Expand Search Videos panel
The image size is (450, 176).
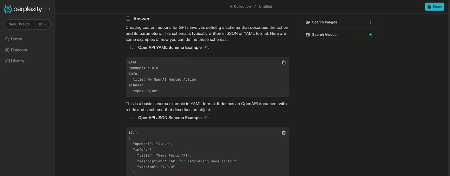(324, 35)
